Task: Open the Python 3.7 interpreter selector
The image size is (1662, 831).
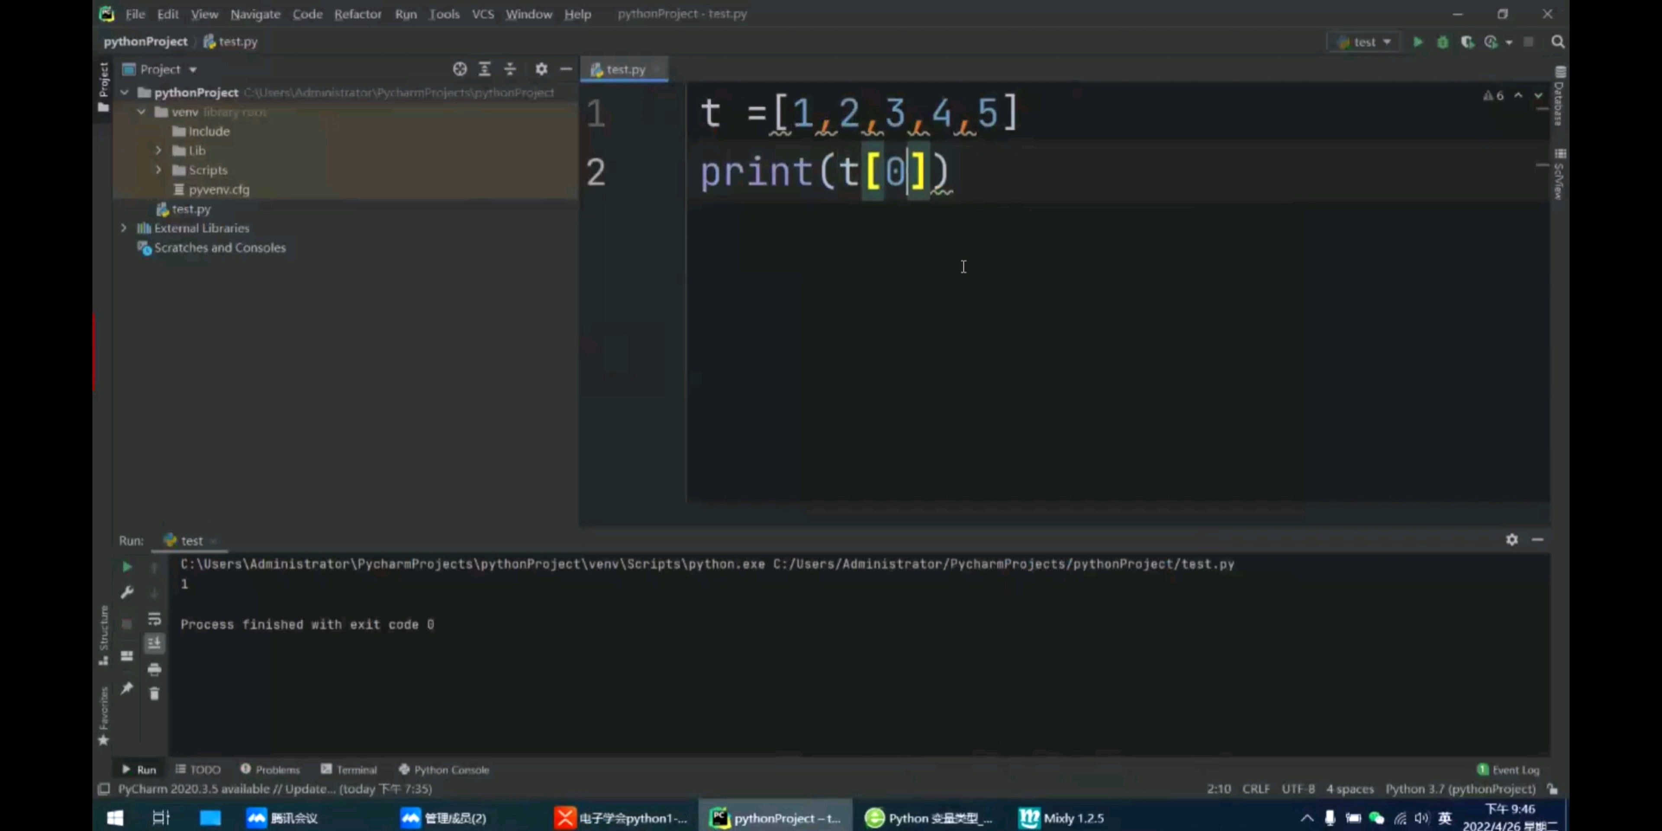Action: click(x=1460, y=789)
